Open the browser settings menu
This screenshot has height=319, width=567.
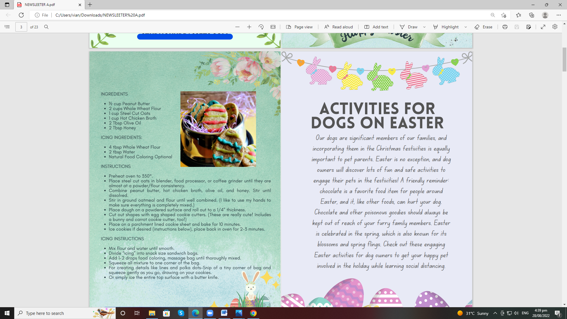pyautogui.click(x=559, y=15)
